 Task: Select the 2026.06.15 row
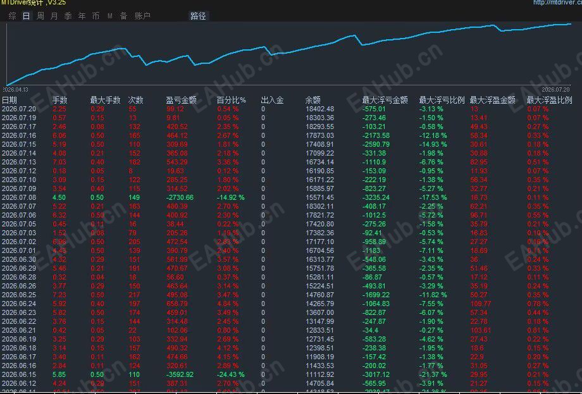click(x=291, y=374)
